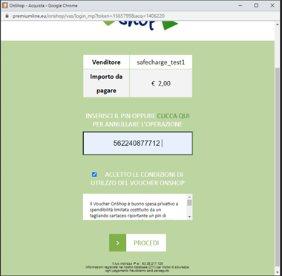
Task: Close the OnShop Chrome window
Action: 272,5
